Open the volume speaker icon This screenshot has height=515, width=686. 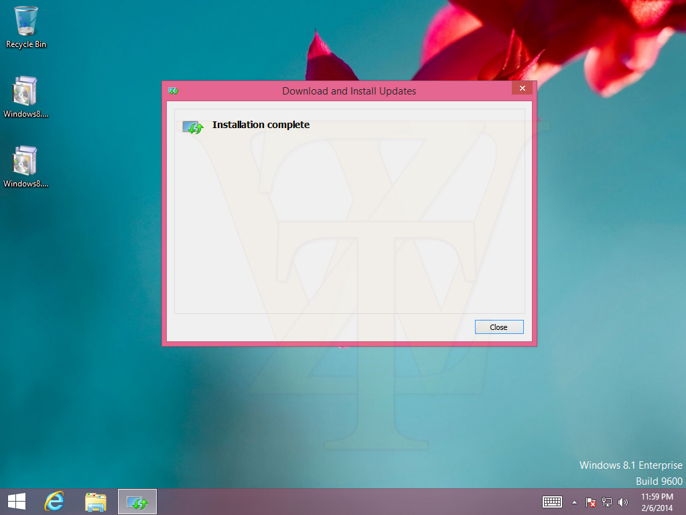622,502
